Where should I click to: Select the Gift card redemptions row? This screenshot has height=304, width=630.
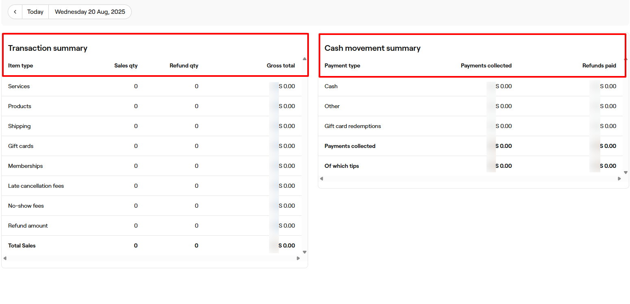(352, 126)
